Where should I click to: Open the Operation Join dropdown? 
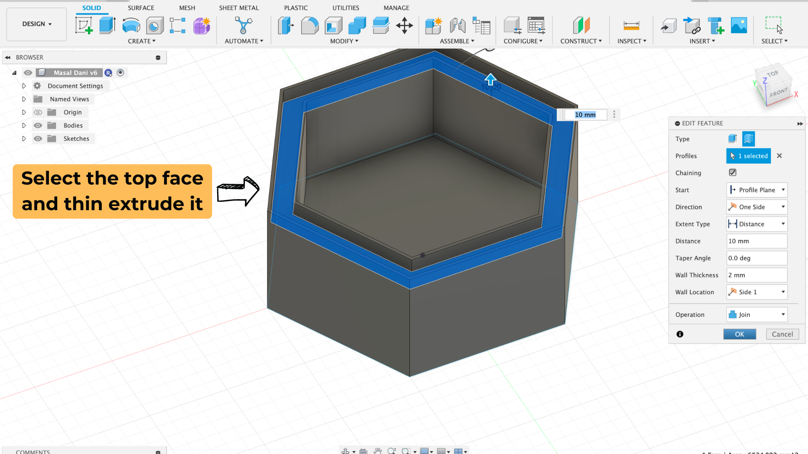[x=757, y=314]
